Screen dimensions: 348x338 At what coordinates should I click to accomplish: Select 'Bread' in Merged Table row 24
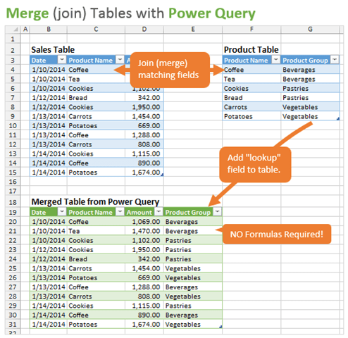click(x=96, y=259)
